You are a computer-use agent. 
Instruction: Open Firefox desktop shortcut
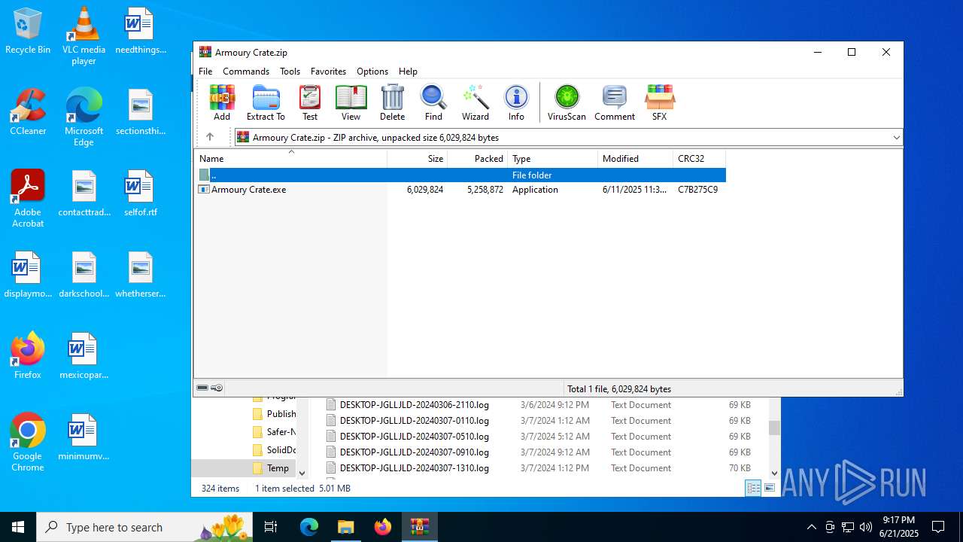[x=28, y=355]
